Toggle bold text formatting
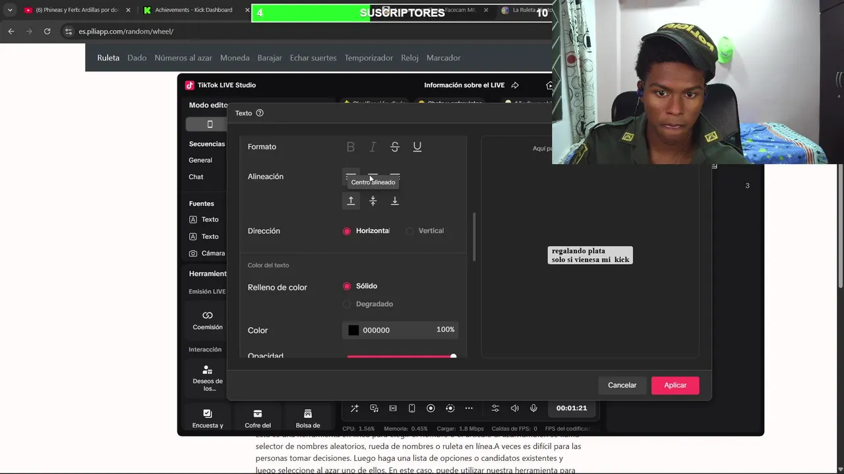Viewport: 844px width, 474px height. [x=351, y=147]
